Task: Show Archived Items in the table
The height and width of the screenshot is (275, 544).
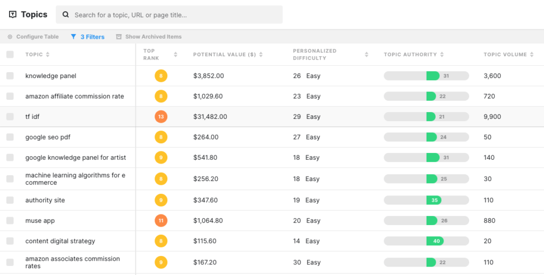Action: [153, 37]
